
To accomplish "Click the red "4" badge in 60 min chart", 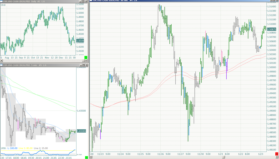I will 277,154.
